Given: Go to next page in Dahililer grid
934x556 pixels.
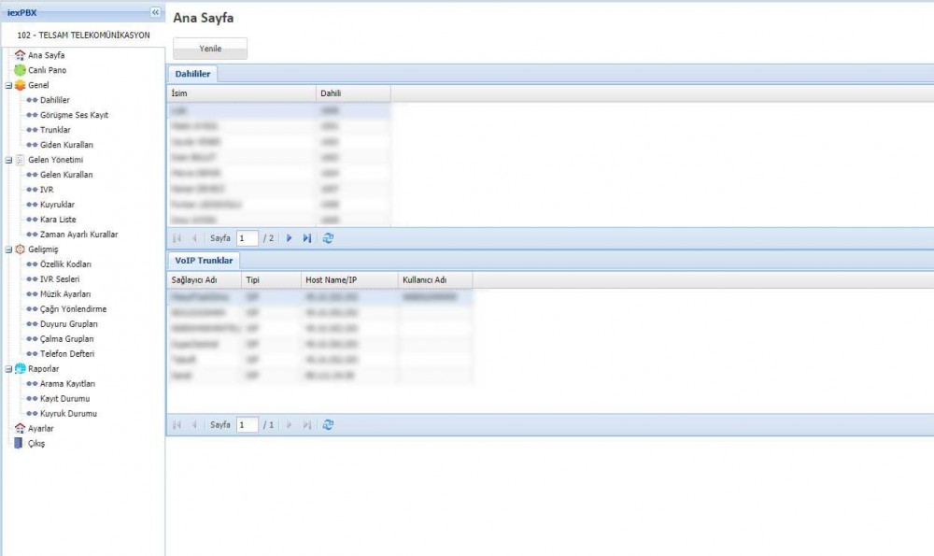Looking at the screenshot, I should (289, 237).
